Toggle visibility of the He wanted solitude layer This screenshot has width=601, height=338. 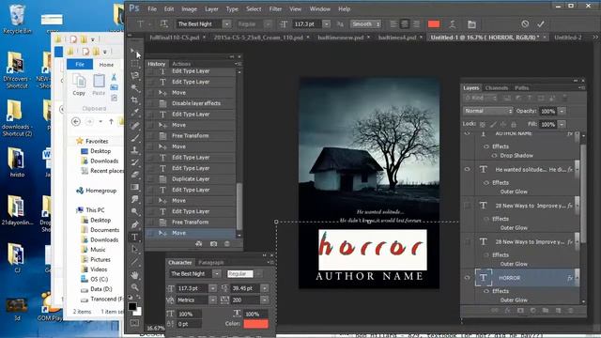coord(467,169)
